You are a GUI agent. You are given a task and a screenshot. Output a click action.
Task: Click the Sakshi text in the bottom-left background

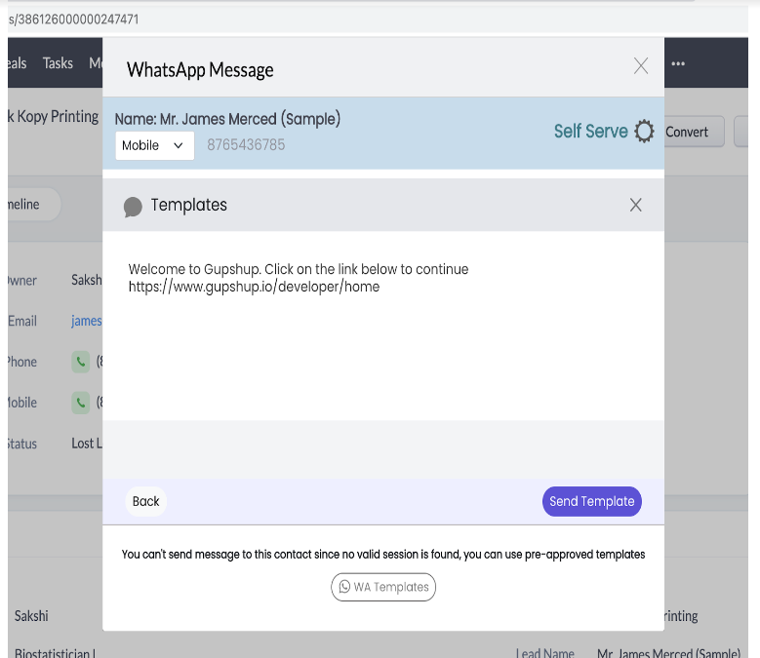click(31, 616)
